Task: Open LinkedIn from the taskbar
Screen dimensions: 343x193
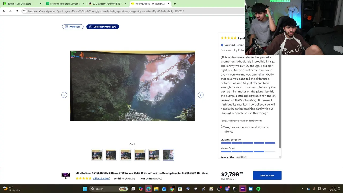Action: (x=251, y=189)
